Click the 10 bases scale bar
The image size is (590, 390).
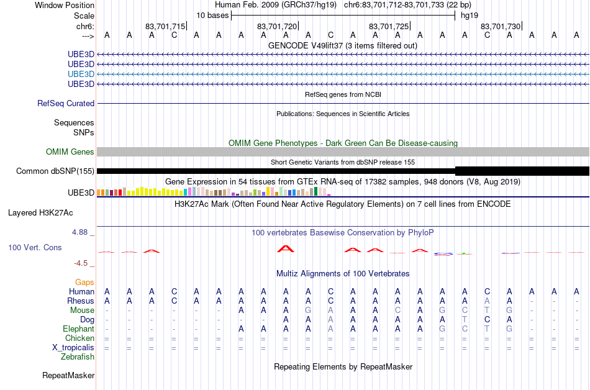[x=343, y=16]
